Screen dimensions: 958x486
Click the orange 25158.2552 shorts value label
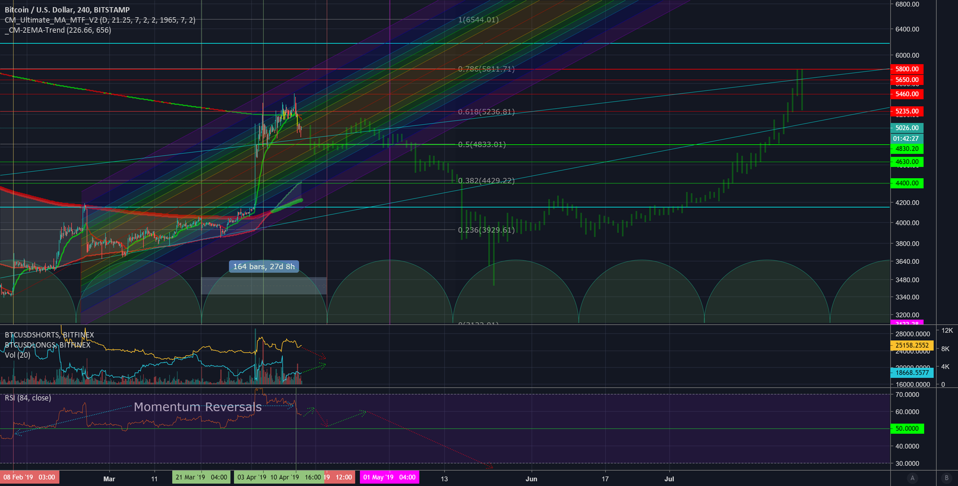pyautogui.click(x=912, y=345)
